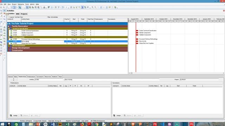Open the View menu
This screenshot has width=225, height=126.
coord(9,4)
